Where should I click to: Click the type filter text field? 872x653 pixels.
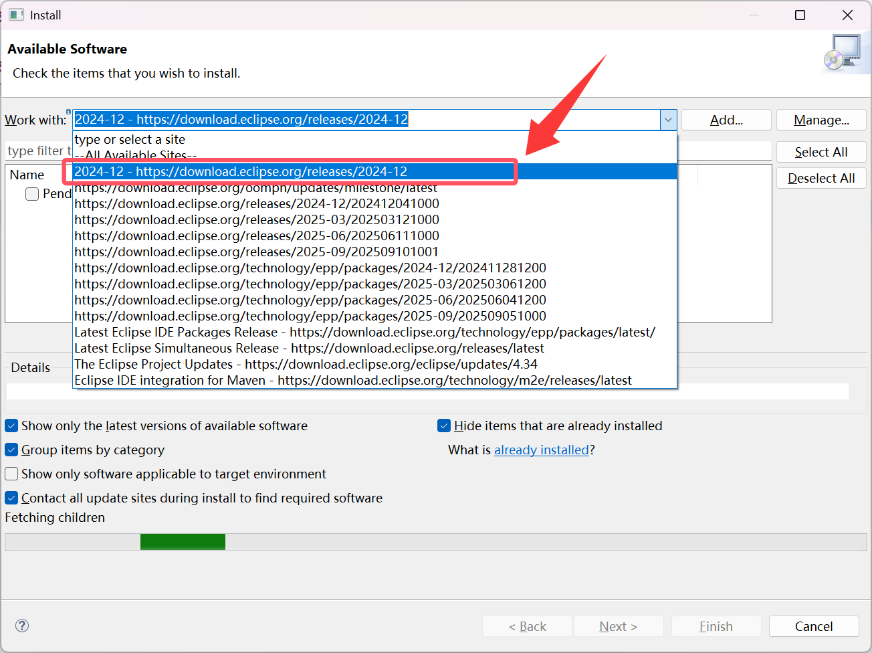tap(39, 151)
